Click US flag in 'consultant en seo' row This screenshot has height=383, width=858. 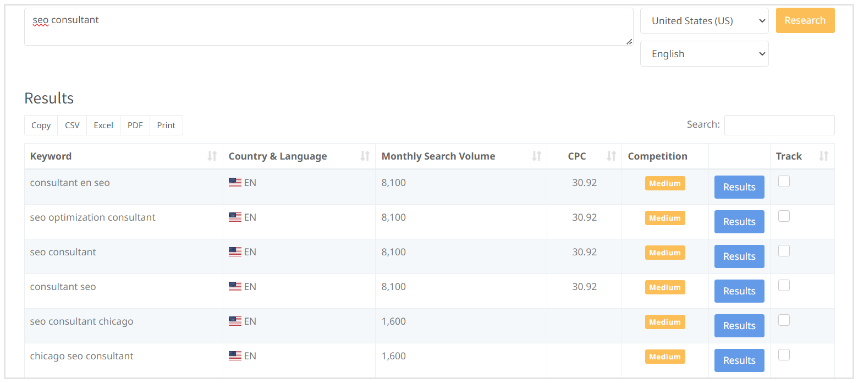point(235,183)
